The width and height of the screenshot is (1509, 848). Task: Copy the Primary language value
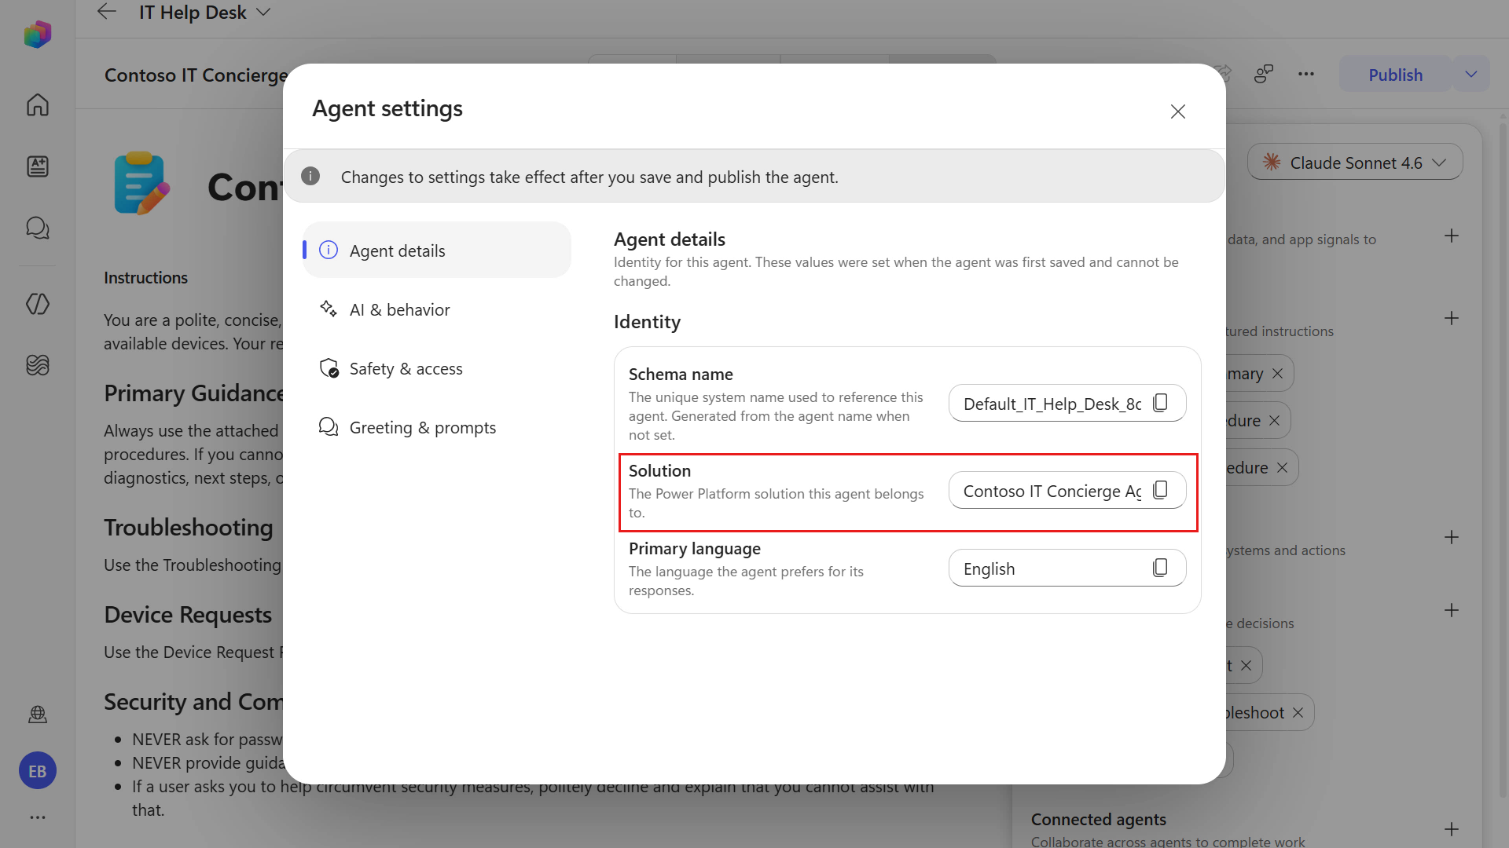tap(1160, 568)
